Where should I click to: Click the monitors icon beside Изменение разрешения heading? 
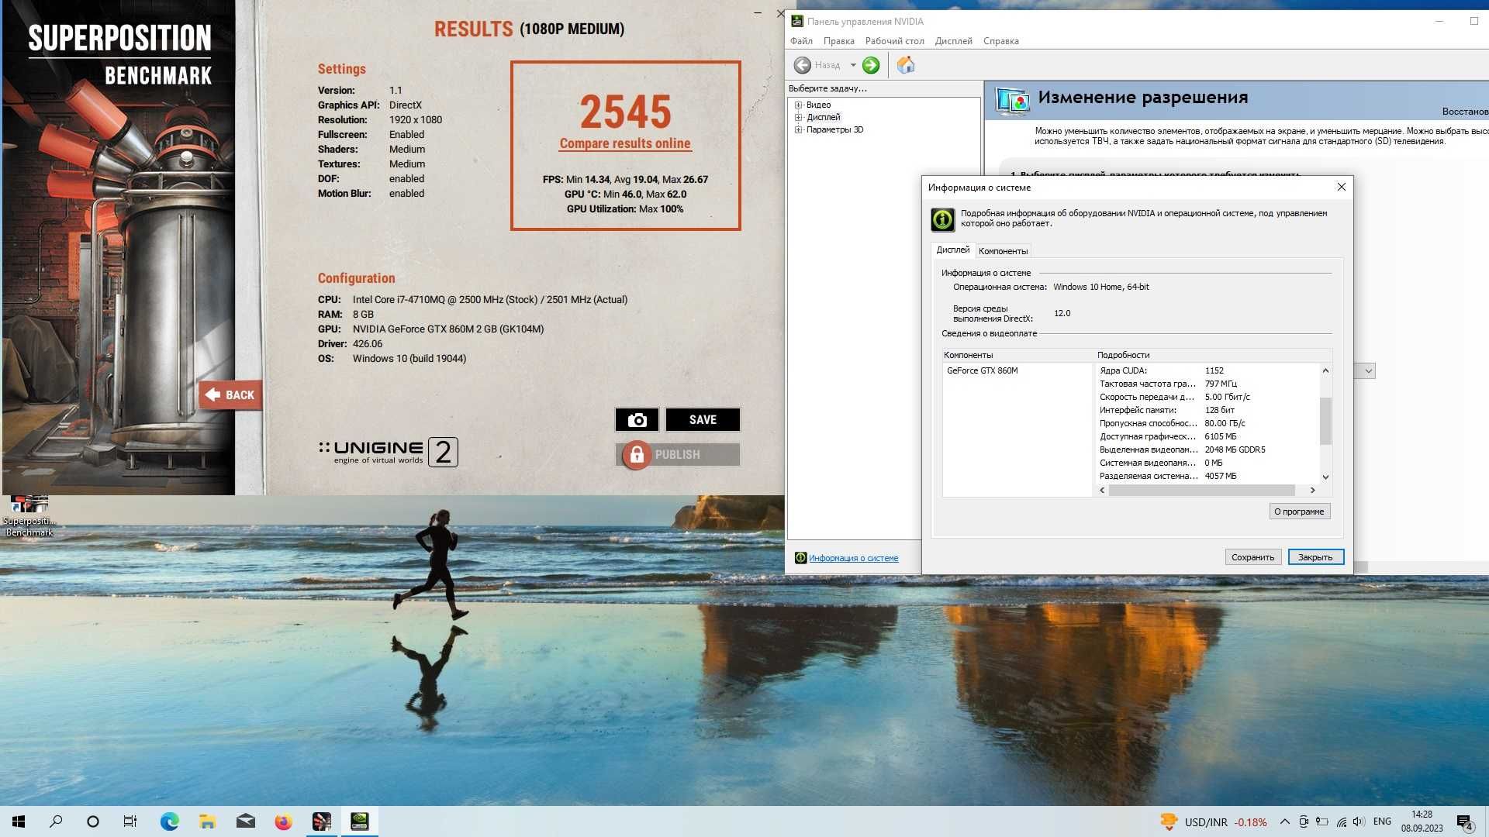click(1013, 101)
